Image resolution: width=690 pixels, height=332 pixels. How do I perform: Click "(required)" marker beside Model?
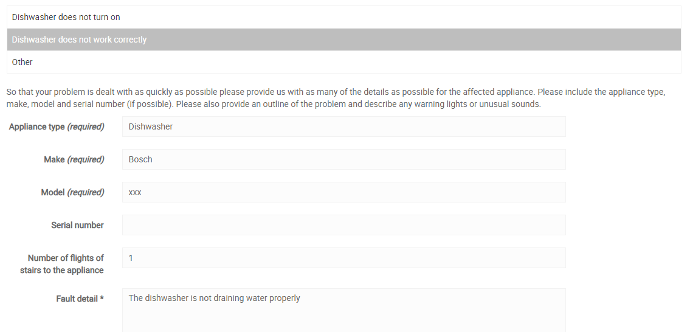(x=86, y=192)
